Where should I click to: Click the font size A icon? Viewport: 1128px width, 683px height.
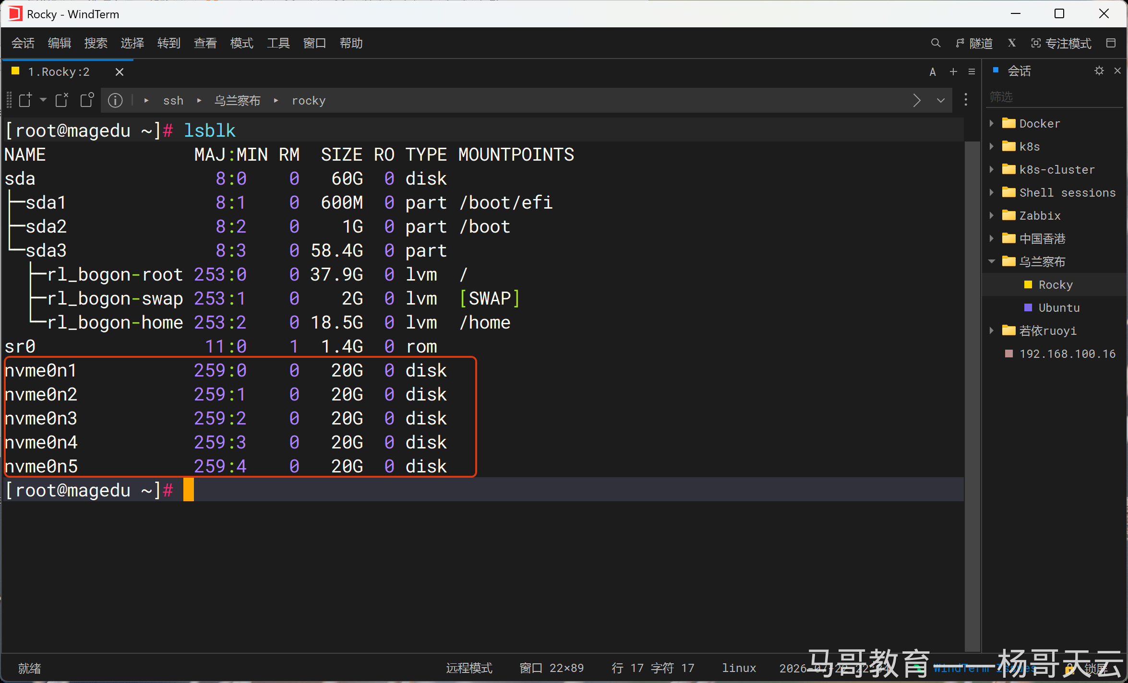(x=933, y=72)
